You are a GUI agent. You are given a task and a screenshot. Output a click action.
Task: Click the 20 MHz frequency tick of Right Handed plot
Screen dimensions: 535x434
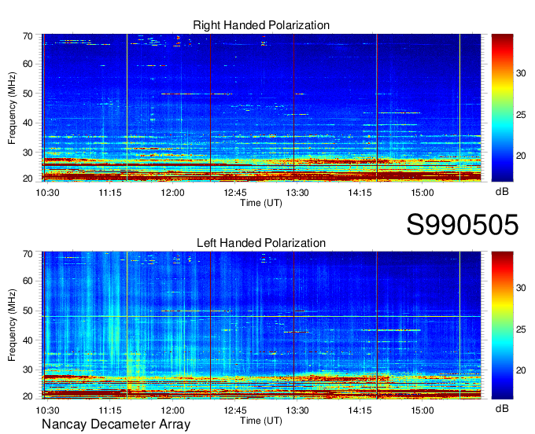28,178
